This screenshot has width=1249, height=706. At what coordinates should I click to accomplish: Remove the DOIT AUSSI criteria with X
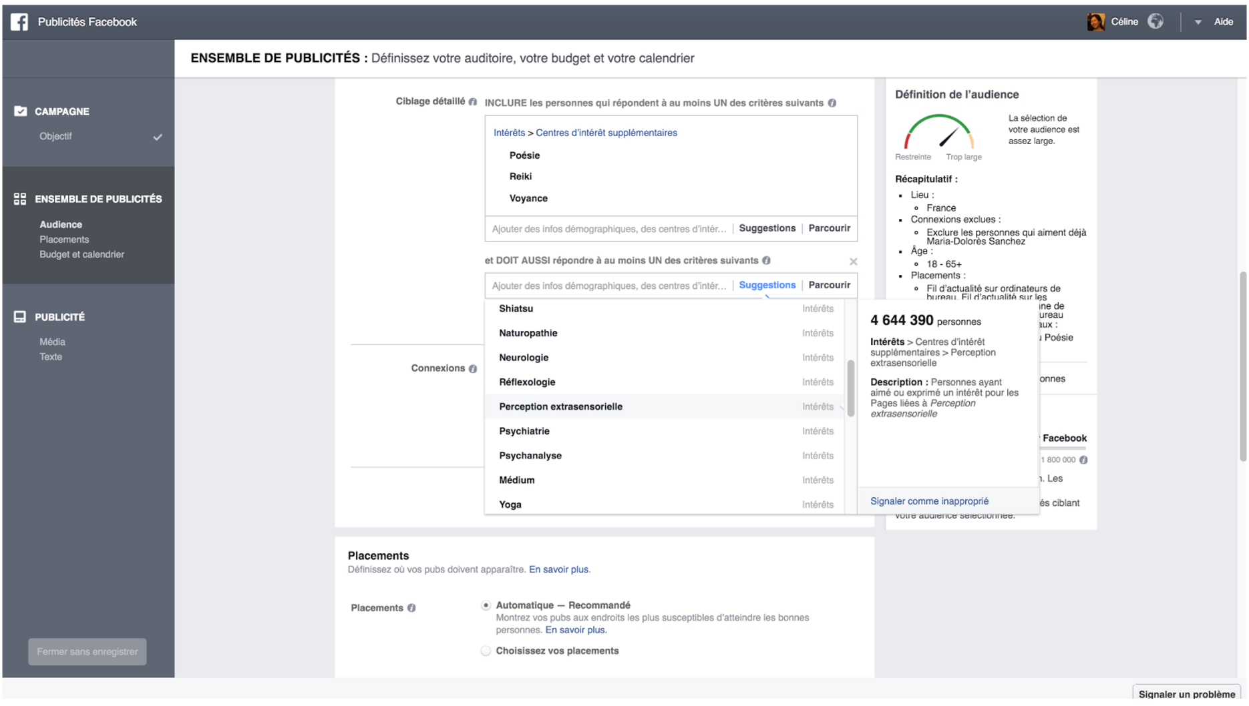coord(854,262)
